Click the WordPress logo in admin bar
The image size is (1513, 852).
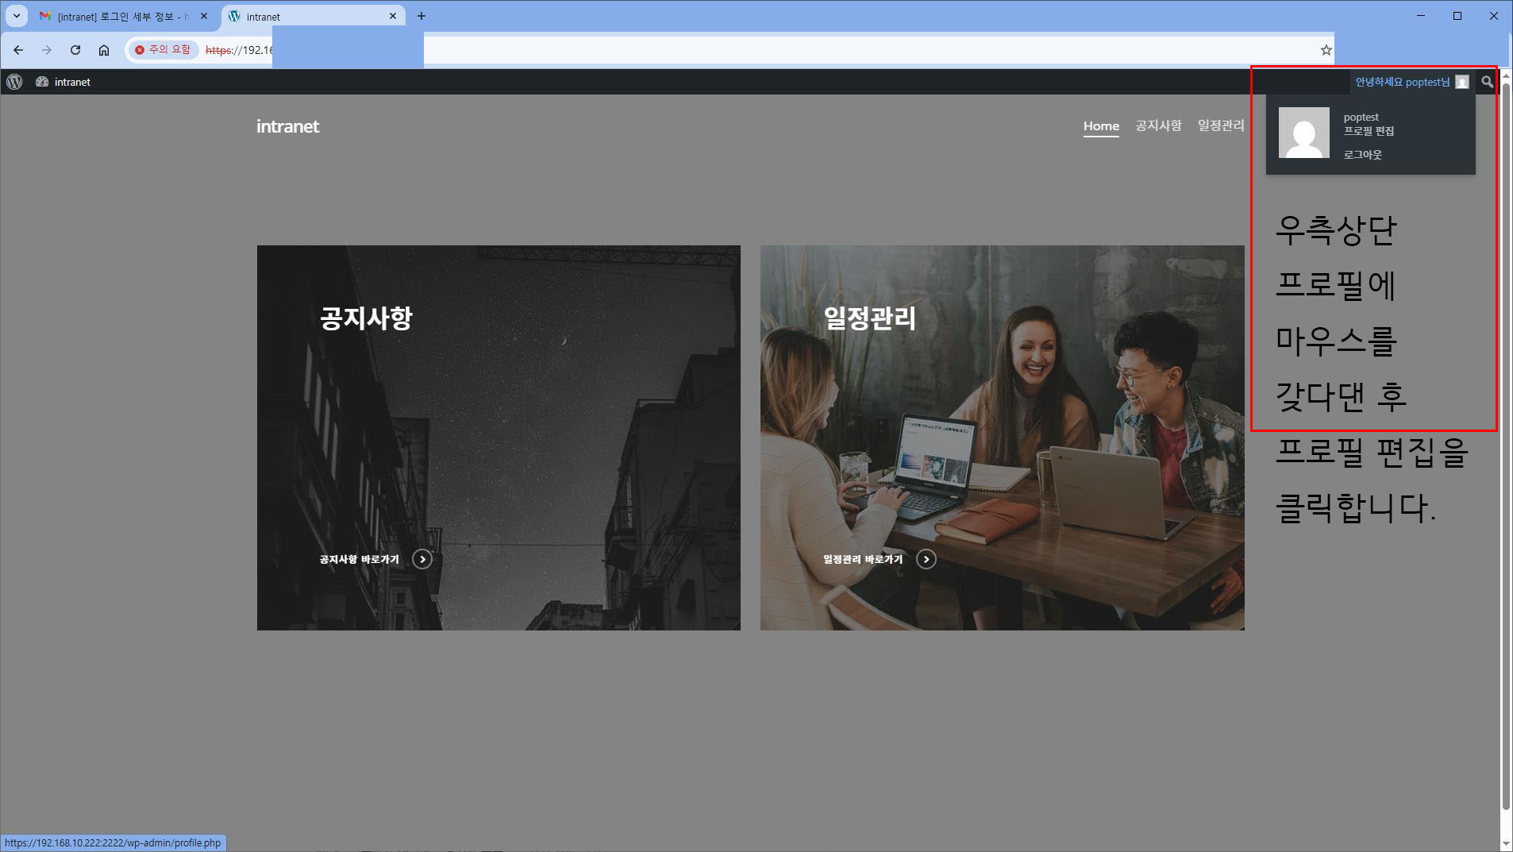[x=14, y=82]
